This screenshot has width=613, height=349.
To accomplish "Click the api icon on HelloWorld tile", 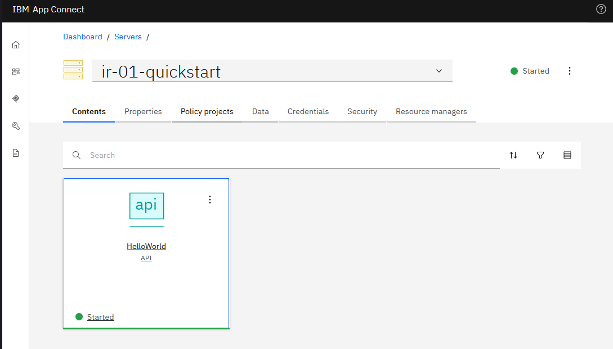I will point(146,206).
